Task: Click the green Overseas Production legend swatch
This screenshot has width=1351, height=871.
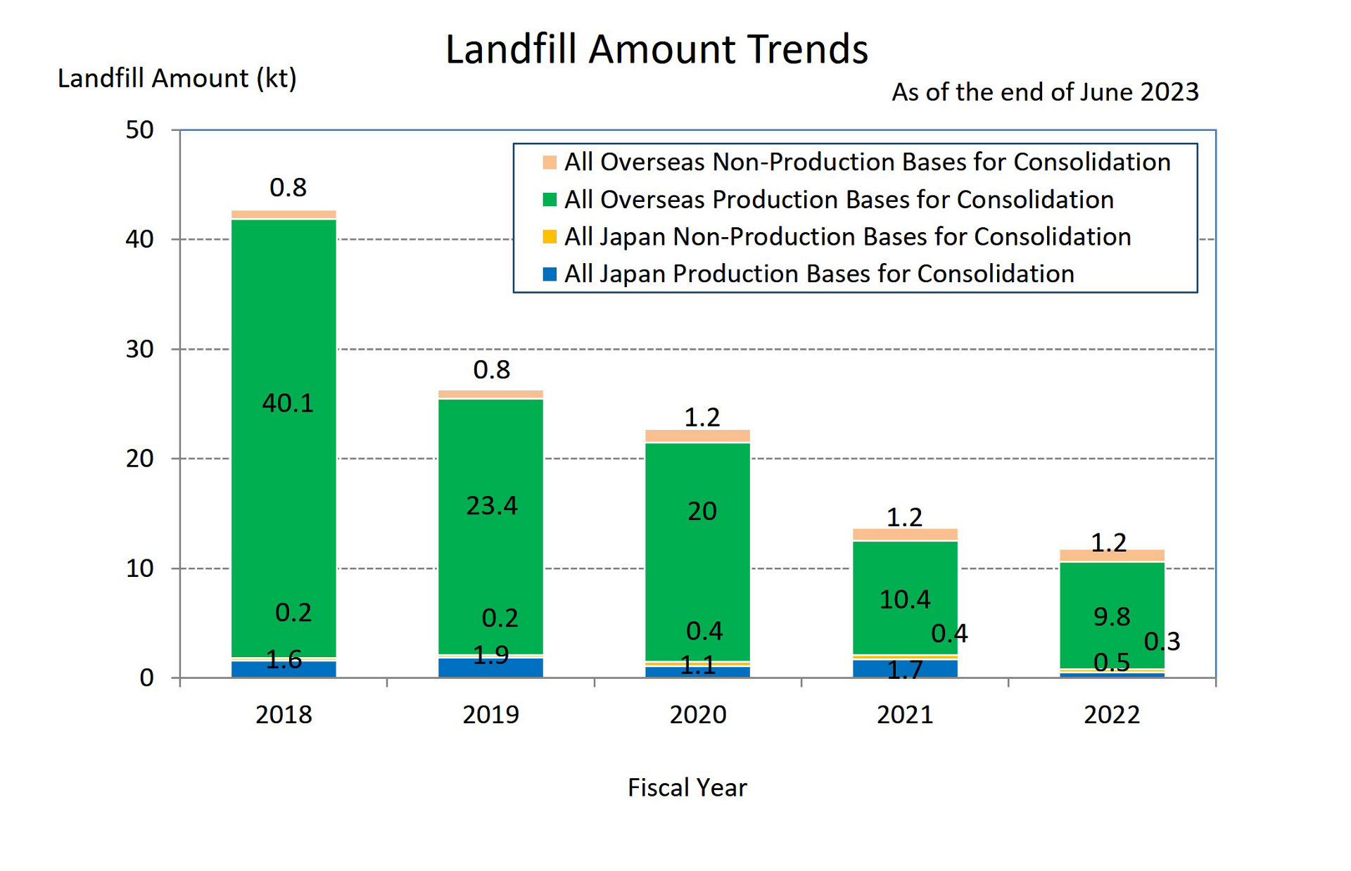Action: [550, 200]
